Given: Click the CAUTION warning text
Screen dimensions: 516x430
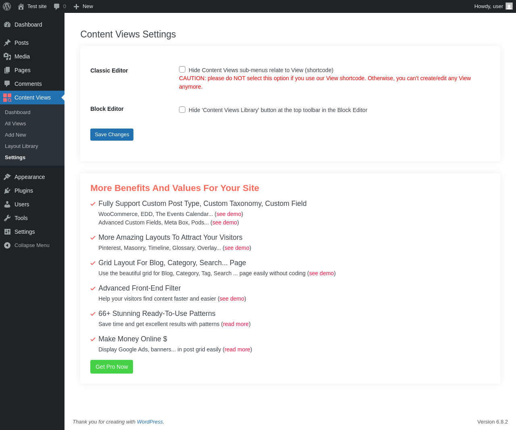Looking at the screenshot, I should coord(325,83).
